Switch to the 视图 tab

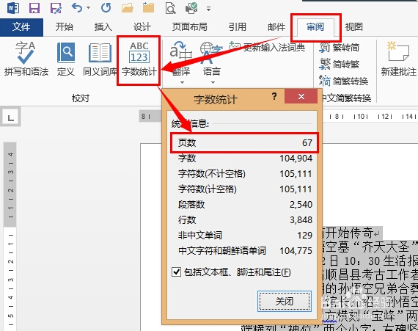coord(354,27)
